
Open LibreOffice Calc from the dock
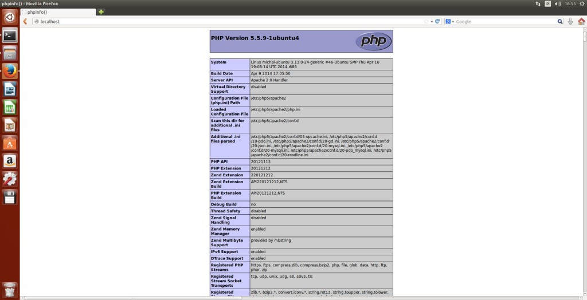10,107
